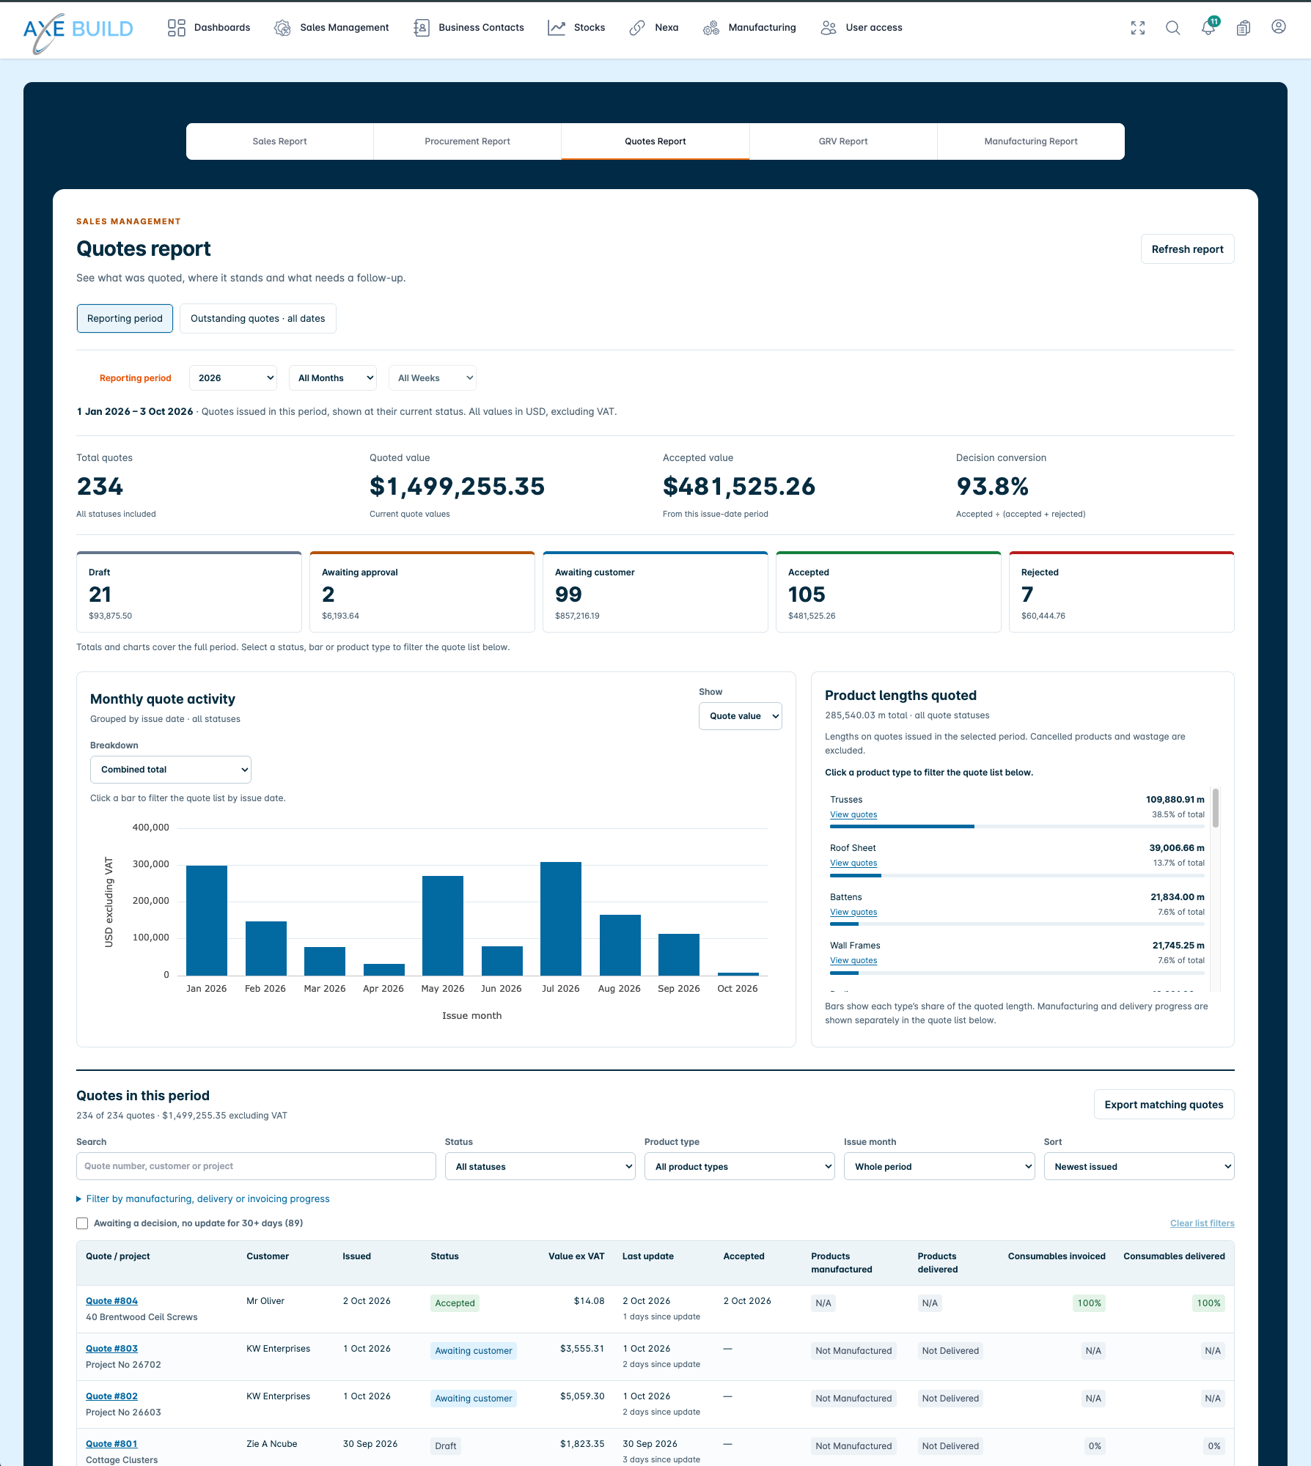Click the product lengths list scrollbar
The width and height of the screenshot is (1311, 1466).
point(1216,808)
